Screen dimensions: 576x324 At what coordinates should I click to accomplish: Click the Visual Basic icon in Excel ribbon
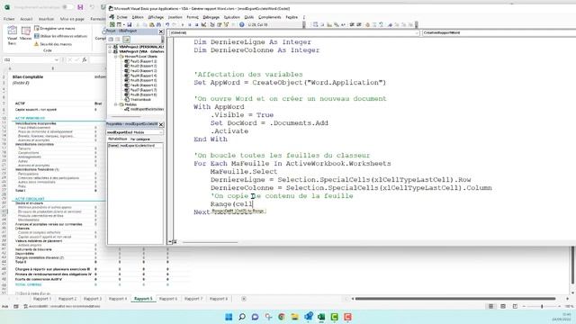point(12,35)
